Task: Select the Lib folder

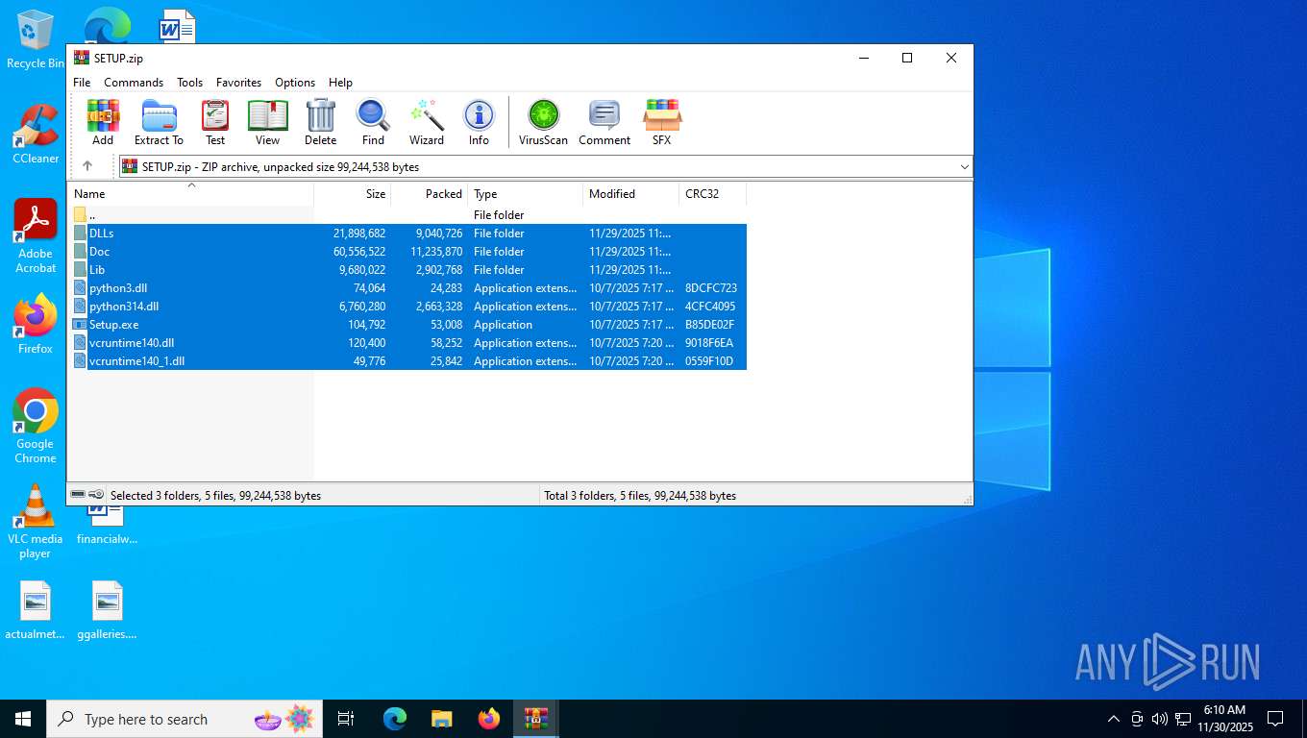Action: coord(407,270)
